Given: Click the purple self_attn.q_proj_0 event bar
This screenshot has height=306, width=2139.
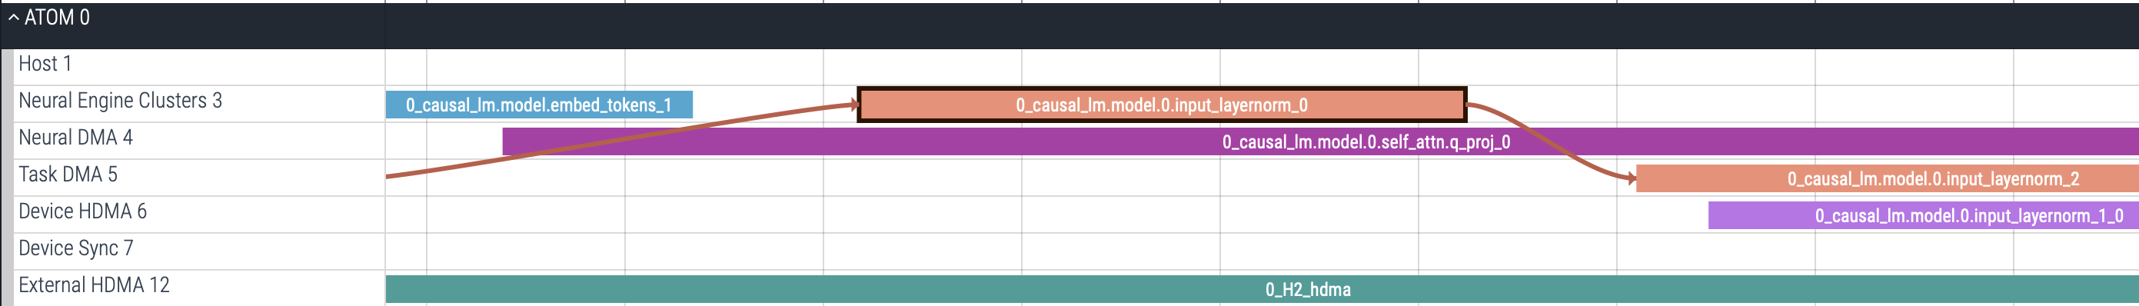Looking at the screenshot, I should tap(1320, 141).
